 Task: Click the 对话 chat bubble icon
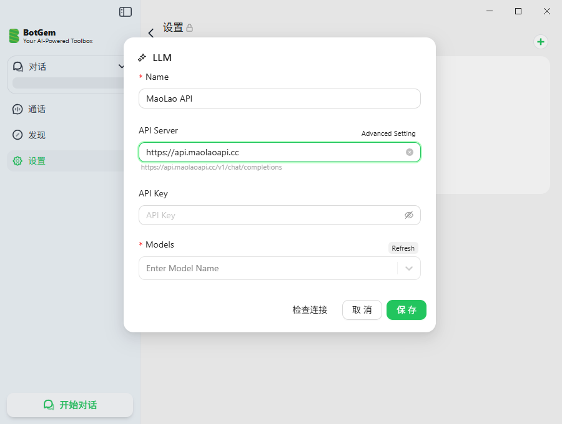(18, 67)
